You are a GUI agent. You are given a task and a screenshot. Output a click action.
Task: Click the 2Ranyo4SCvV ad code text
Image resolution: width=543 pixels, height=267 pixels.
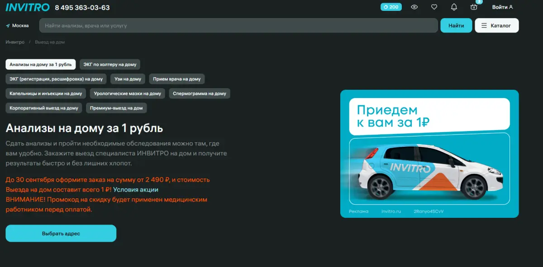pos(429,211)
